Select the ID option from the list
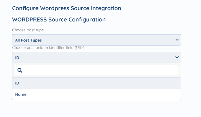Screen dimensions: 201x117 pos(96,83)
